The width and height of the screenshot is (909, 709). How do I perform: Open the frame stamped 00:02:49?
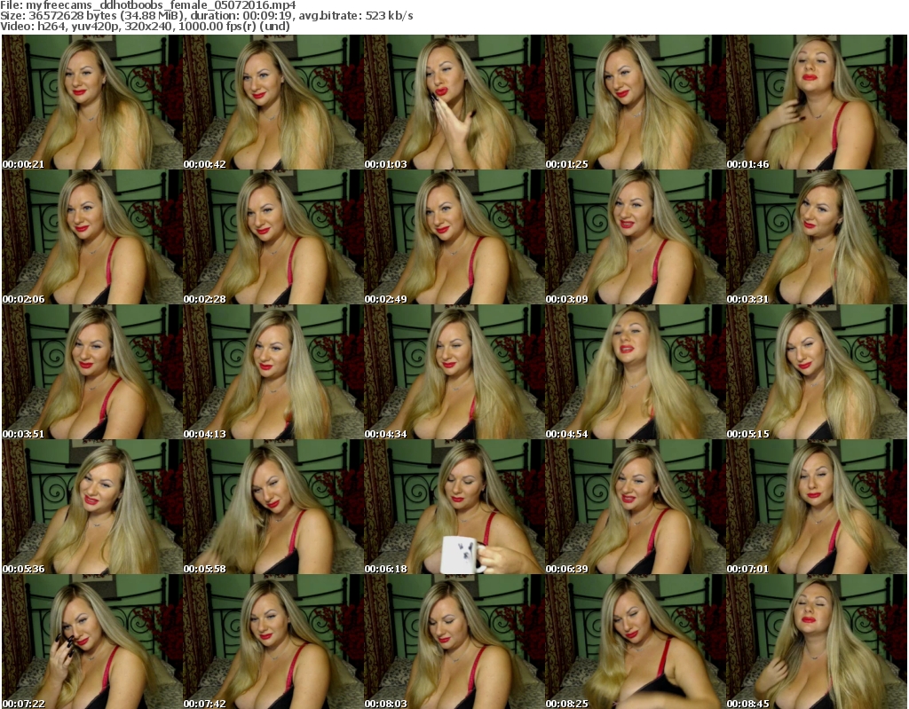click(x=454, y=237)
